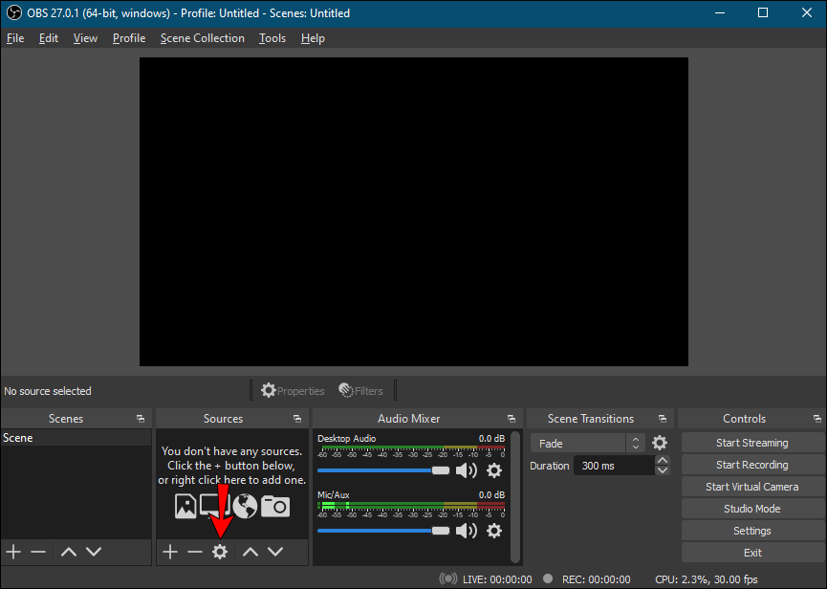Open the Scene Collection menu
The width and height of the screenshot is (827, 589).
[x=202, y=38]
